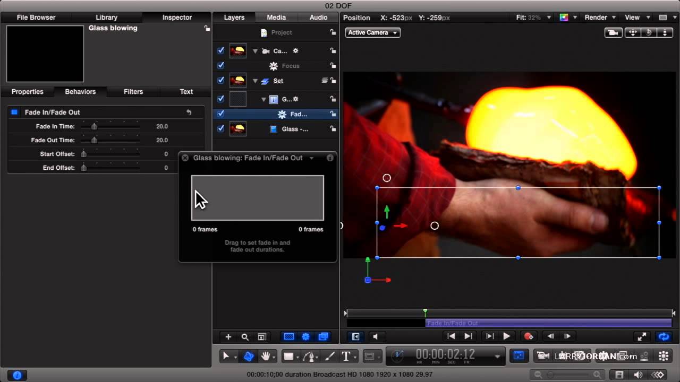Toggle canvas full screen player mode
The width and height of the screenshot is (680, 382).
pyautogui.click(x=642, y=336)
